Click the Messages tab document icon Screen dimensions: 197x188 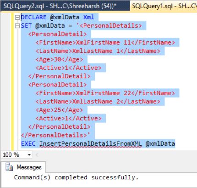[x=9, y=167]
